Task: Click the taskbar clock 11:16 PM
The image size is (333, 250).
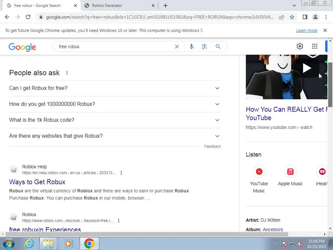Action: point(316,241)
